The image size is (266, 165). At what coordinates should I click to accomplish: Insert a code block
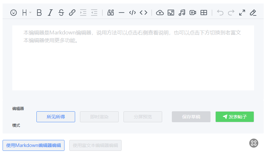(x=133, y=13)
